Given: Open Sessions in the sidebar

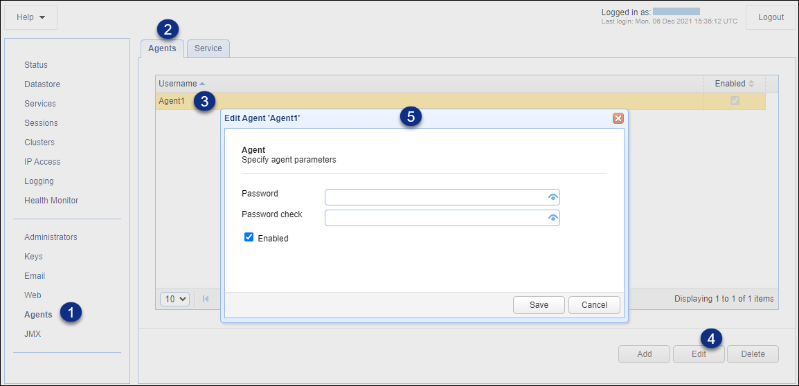Looking at the screenshot, I should point(42,122).
